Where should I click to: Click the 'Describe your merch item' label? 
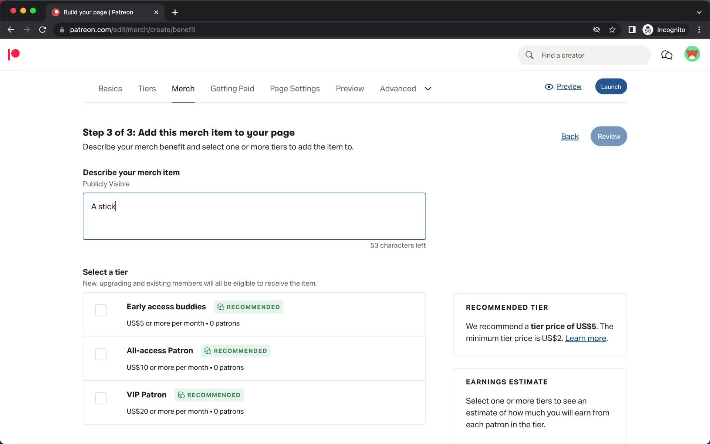coord(131,172)
